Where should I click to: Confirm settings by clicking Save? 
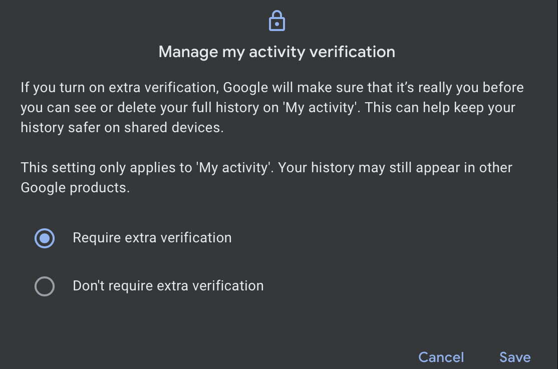tap(515, 357)
